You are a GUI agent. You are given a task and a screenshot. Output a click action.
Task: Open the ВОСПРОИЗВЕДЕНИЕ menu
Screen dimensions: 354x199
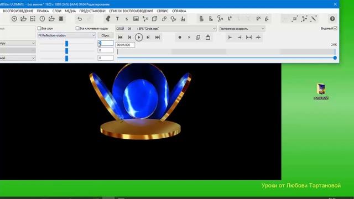(18, 11)
